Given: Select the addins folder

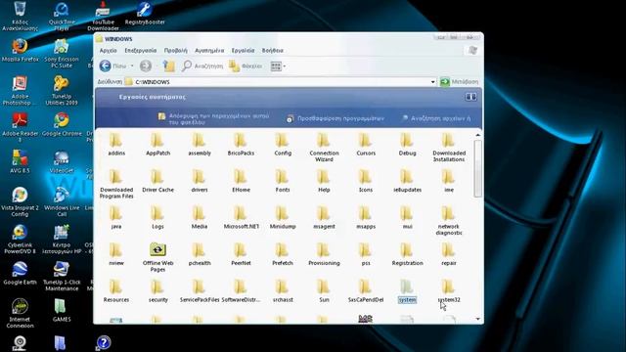Looking at the screenshot, I should coord(116,145).
